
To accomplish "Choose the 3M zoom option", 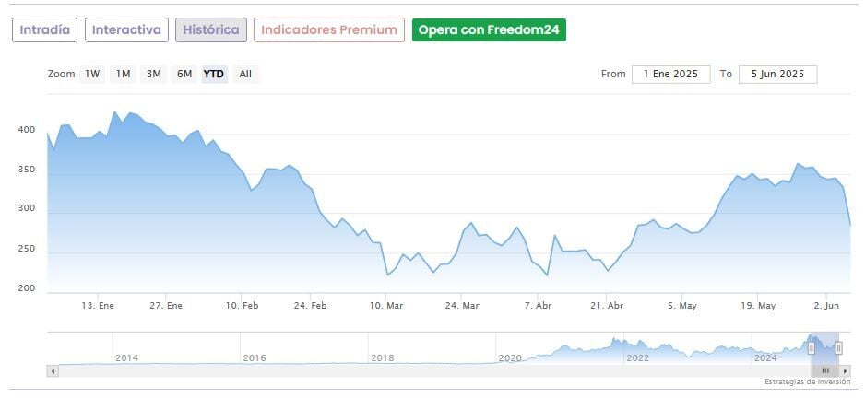I will pos(154,75).
